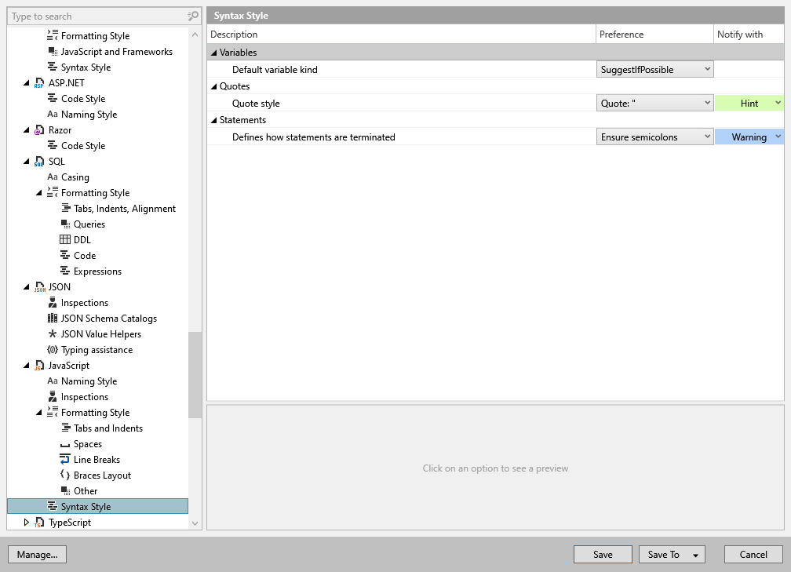The width and height of the screenshot is (791, 572).
Task: Click the search magnifier icon
Action: point(193,16)
